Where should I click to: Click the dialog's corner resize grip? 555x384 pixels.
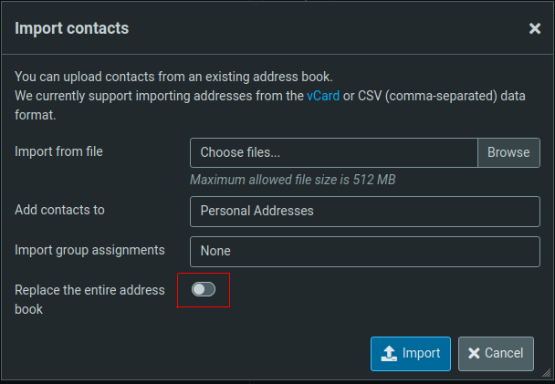click(546, 375)
